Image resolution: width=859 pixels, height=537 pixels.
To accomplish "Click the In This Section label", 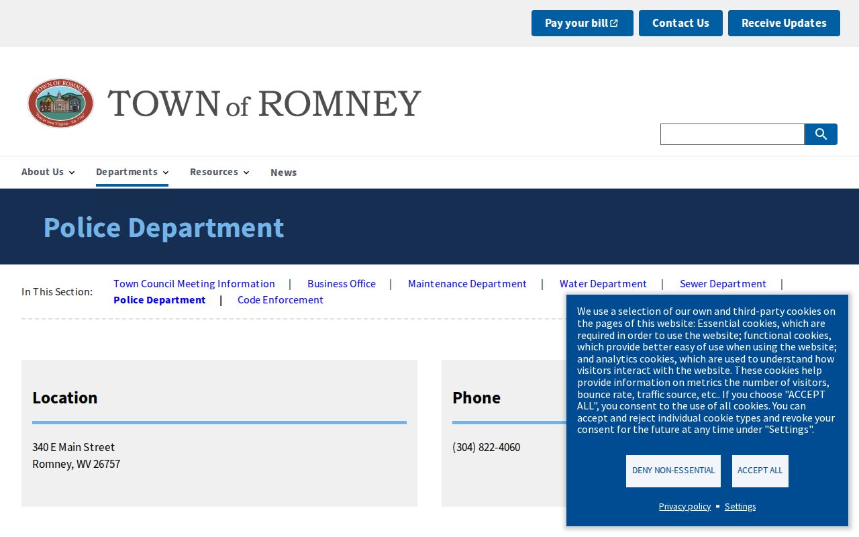I will (x=57, y=291).
